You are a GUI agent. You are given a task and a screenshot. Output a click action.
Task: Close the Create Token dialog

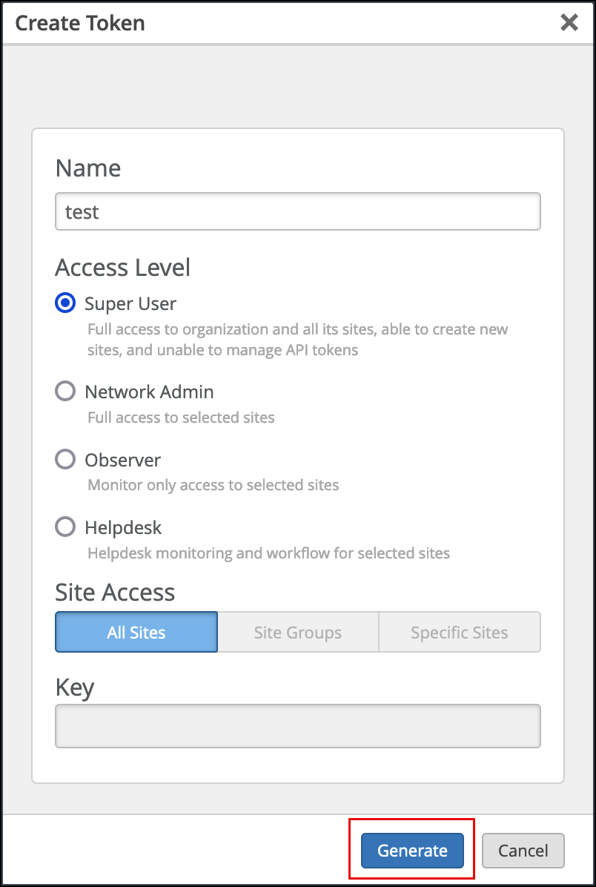(x=569, y=23)
